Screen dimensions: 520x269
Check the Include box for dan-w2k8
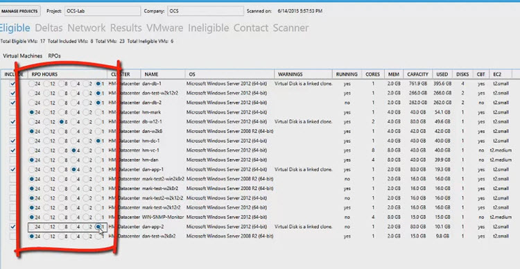coord(12,131)
